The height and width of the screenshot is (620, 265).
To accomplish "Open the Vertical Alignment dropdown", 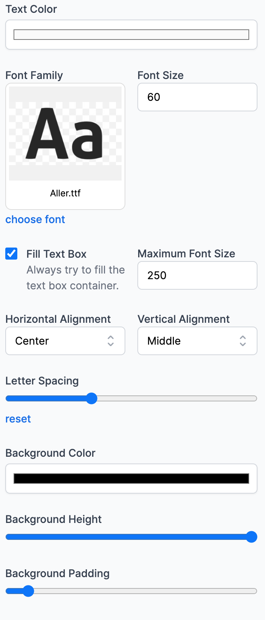I will [x=197, y=341].
